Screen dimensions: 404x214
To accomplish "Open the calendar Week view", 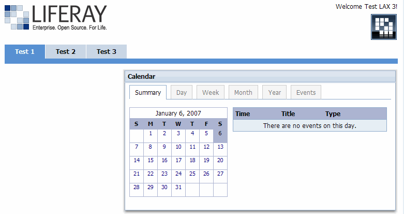I will click(211, 93).
